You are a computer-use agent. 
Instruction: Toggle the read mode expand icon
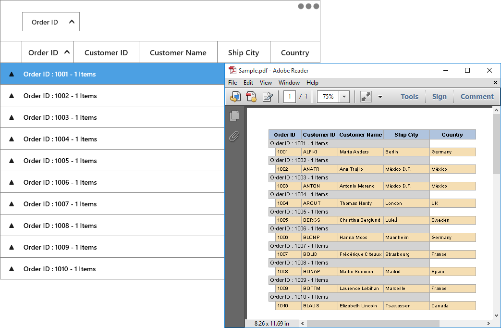coord(366,97)
